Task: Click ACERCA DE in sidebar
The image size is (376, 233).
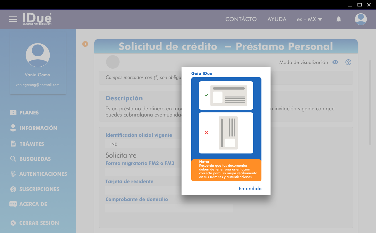Action: (33, 204)
